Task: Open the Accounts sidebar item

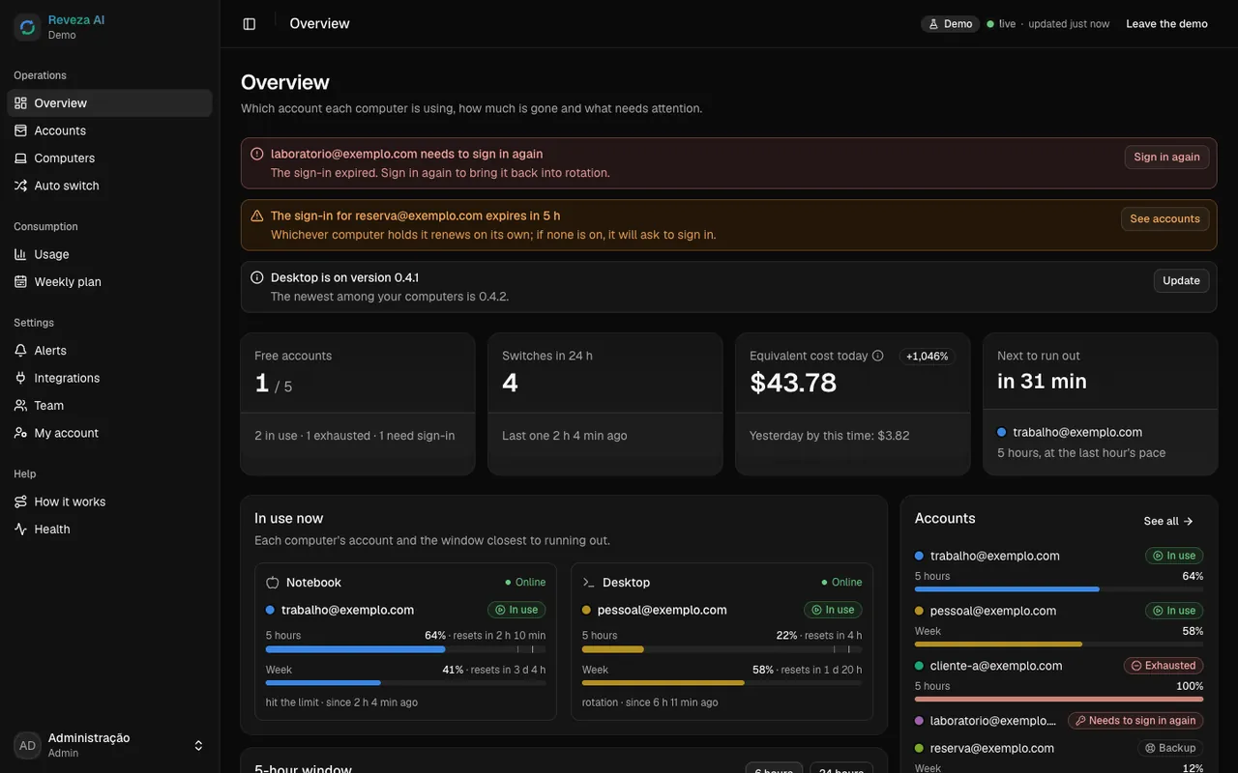Action: [x=109, y=130]
